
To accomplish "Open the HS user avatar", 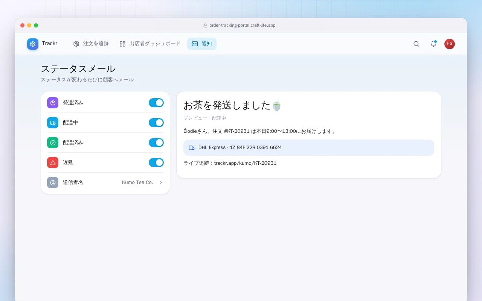I will 449,44.
